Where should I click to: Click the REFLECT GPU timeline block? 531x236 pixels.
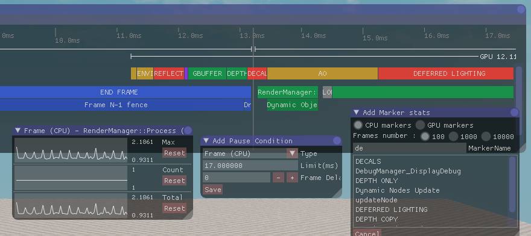coord(168,73)
